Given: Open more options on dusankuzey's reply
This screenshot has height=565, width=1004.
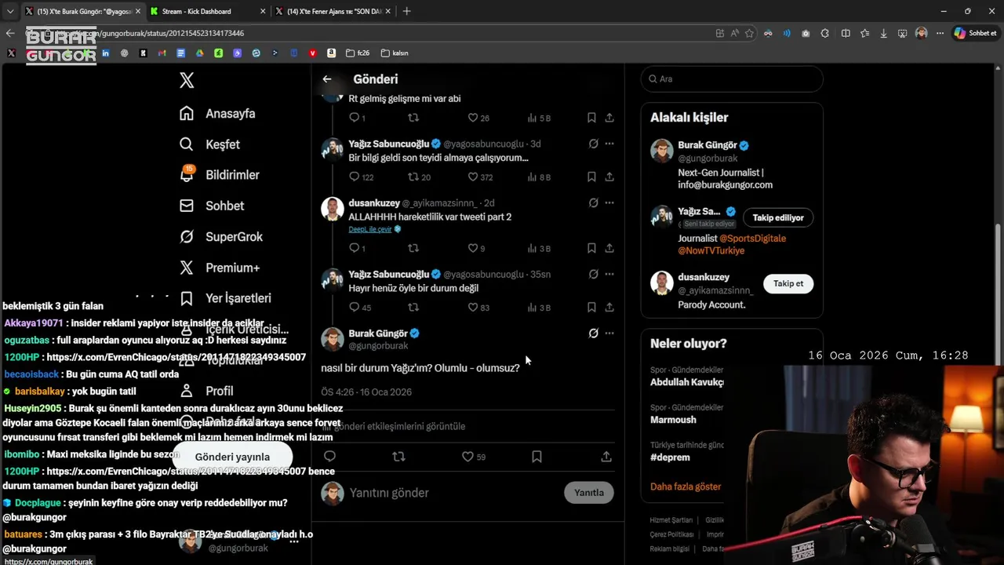Looking at the screenshot, I should tap(609, 203).
